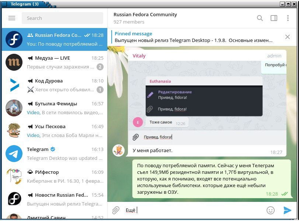Click the 927 members subtitle
This screenshot has height=221, width=299.
click(129, 22)
